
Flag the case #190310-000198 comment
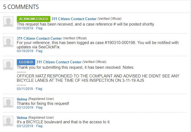(39, 51)
